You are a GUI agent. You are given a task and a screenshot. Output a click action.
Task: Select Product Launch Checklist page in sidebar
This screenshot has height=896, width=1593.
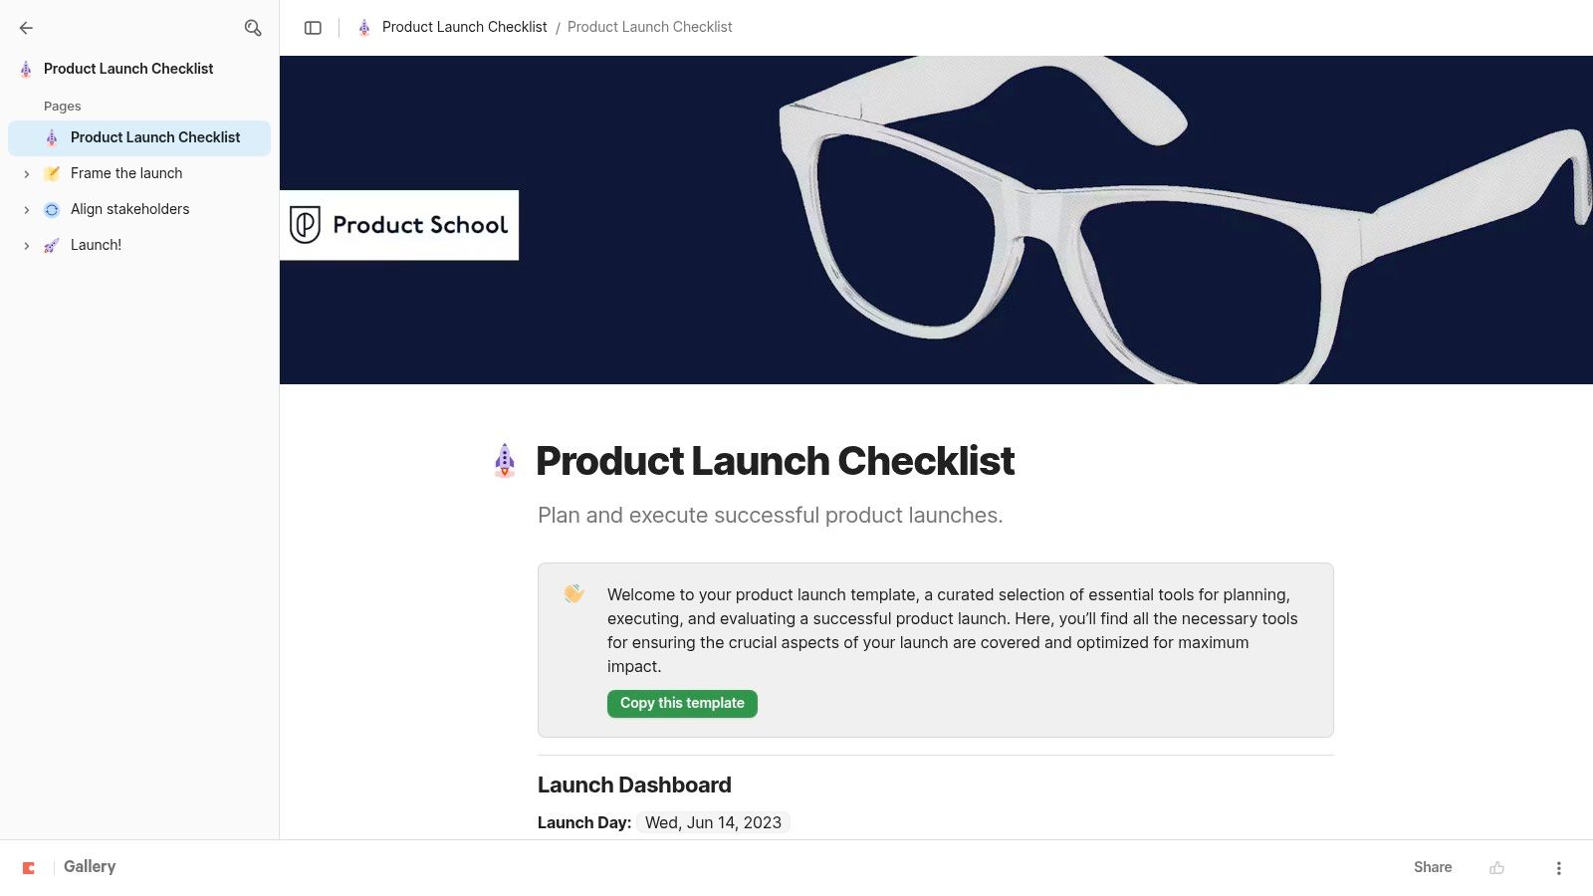pos(154,137)
